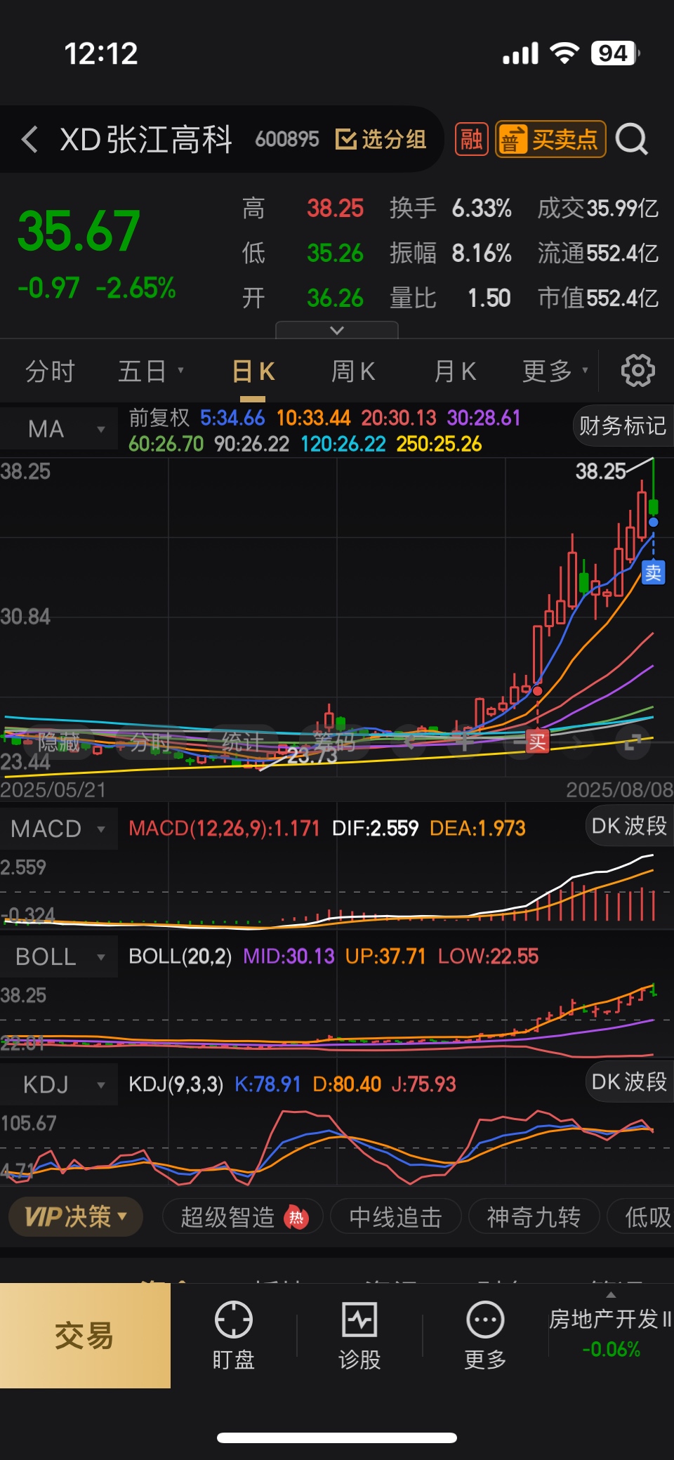Tap 隐藏 hide overlay button
Image resolution: width=674 pixels, height=1460 pixels.
58,742
